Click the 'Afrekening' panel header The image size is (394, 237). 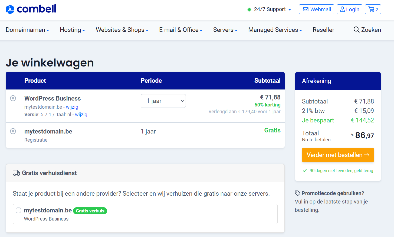[x=338, y=81]
